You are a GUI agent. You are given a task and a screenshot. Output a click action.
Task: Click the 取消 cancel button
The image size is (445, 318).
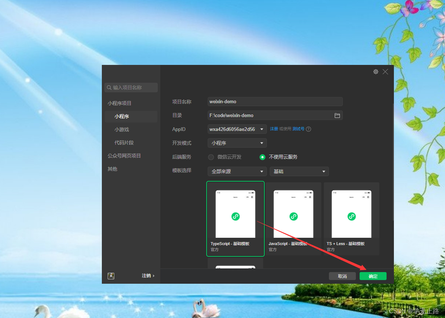click(x=342, y=276)
